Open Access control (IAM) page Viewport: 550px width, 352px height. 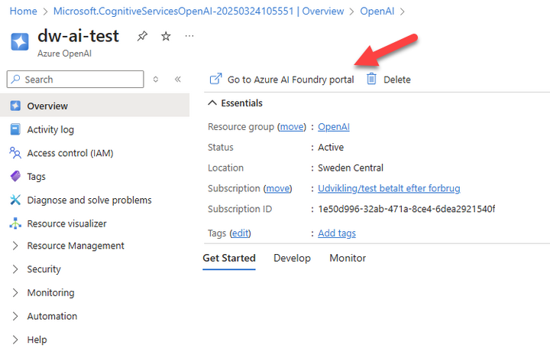pos(70,153)
